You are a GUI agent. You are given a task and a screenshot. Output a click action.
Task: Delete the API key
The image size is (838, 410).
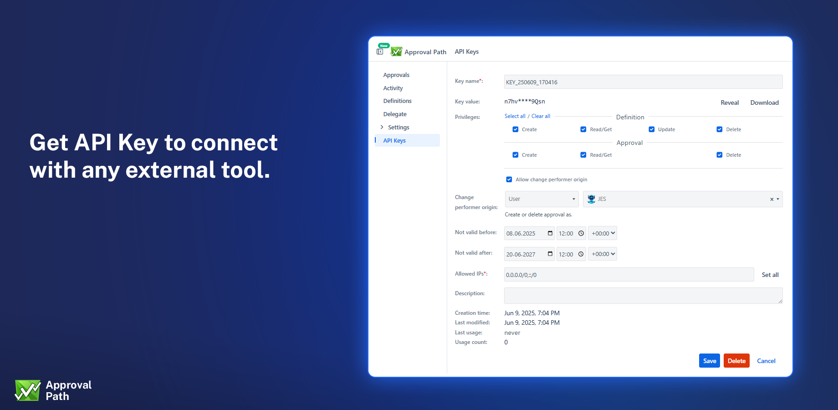pos(736,361)
